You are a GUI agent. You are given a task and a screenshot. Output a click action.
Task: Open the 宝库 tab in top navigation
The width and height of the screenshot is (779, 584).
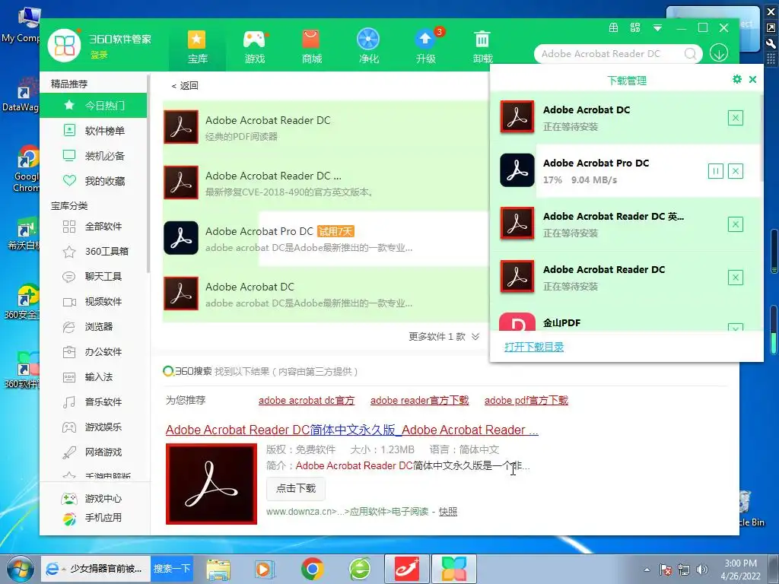click(x=197, y=46)
